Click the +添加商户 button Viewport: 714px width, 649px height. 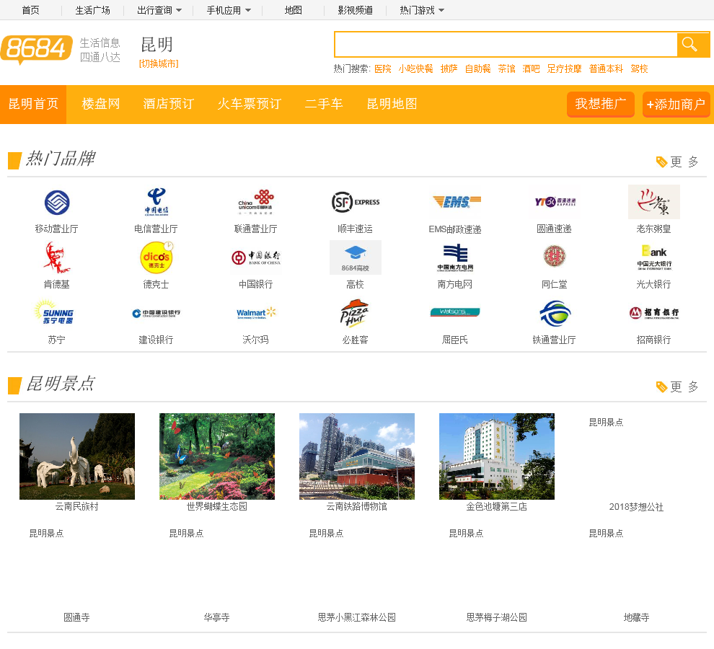[676, 105]
